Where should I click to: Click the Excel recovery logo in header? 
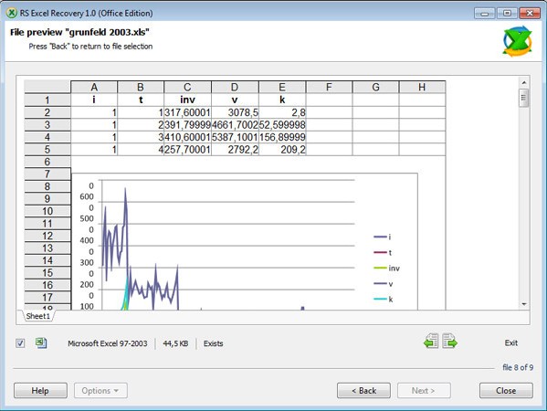point(518,41)
